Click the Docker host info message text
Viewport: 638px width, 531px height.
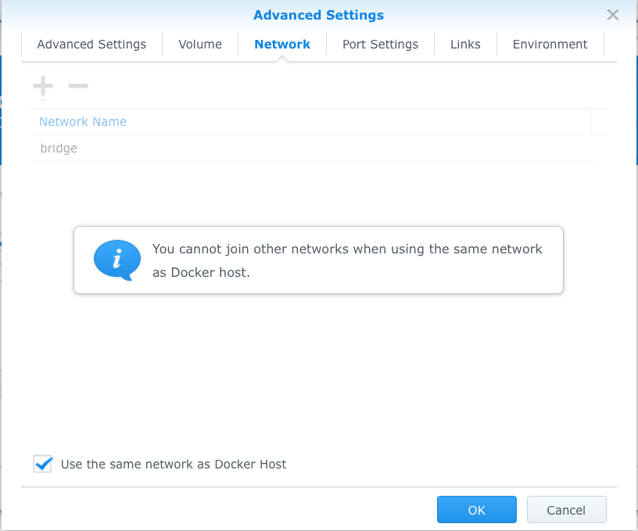pyautogui.click(x=347, y=260)
